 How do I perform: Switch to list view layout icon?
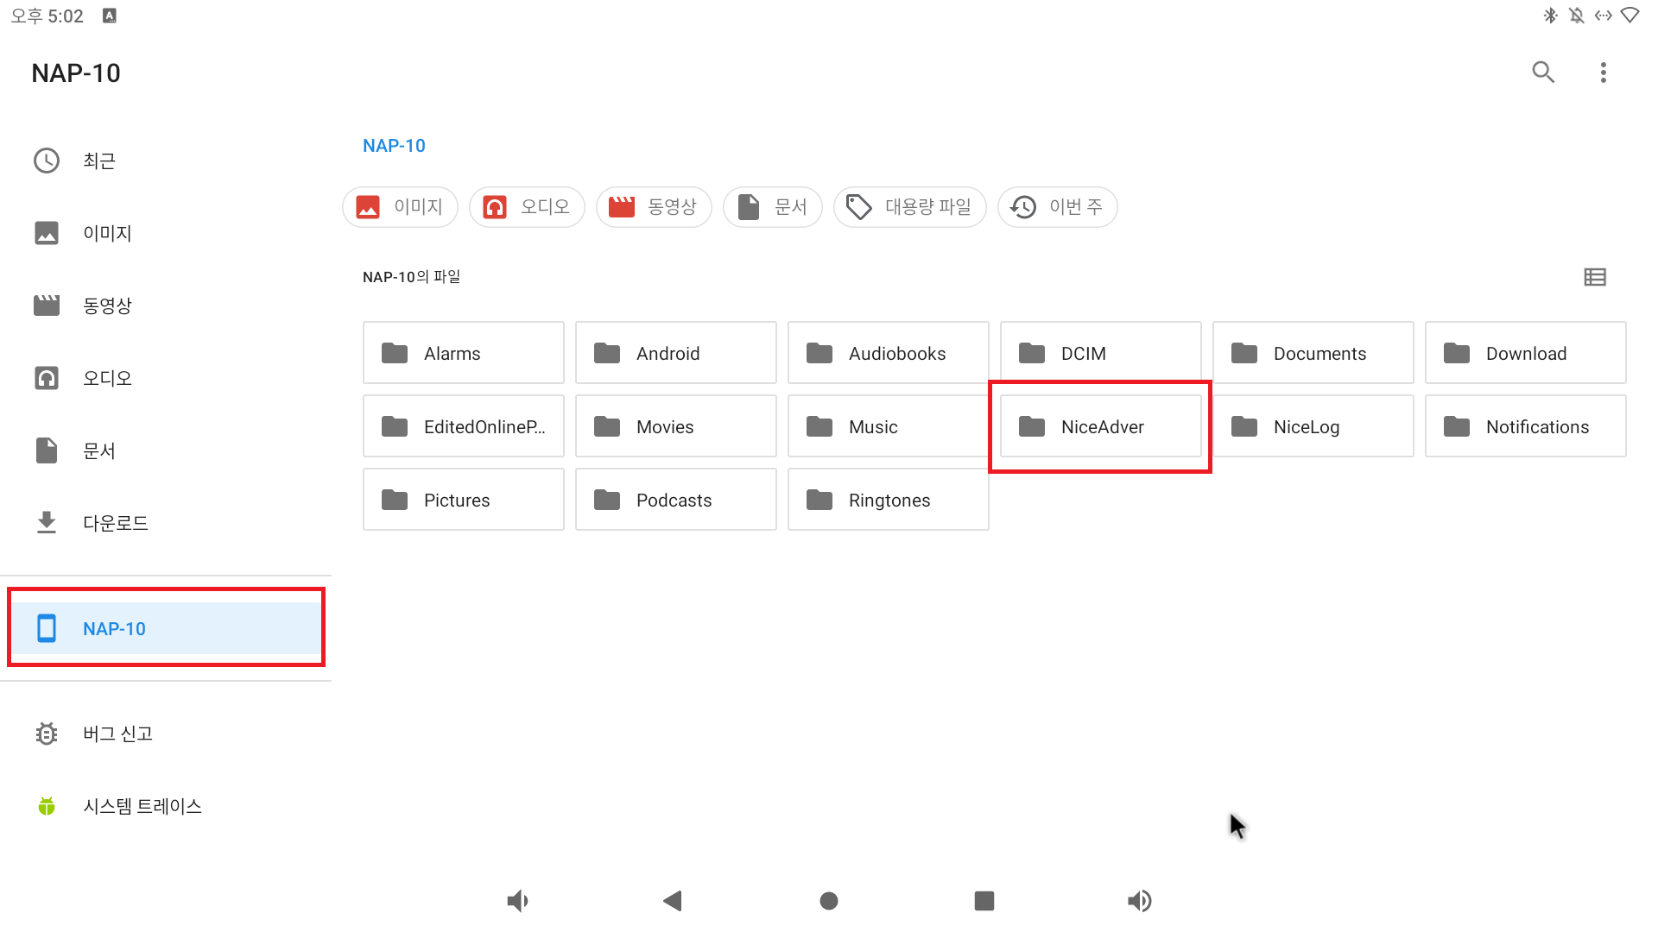[x=1594, y=277]
